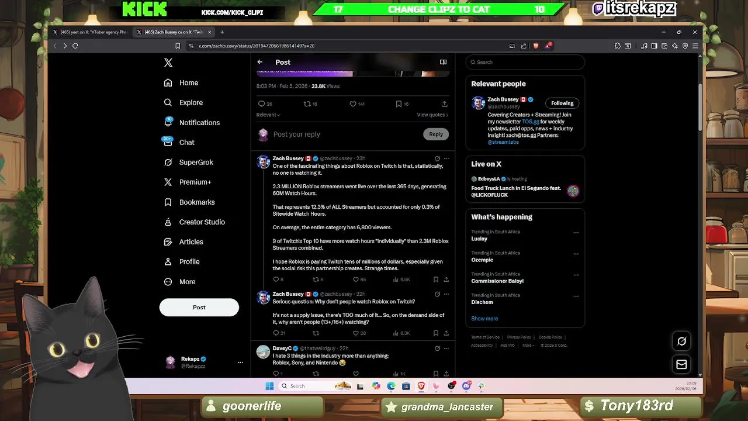Screen dimensions: 748x421
Task: Close the Zach Bussey browser tab
Action: [210, 32]
